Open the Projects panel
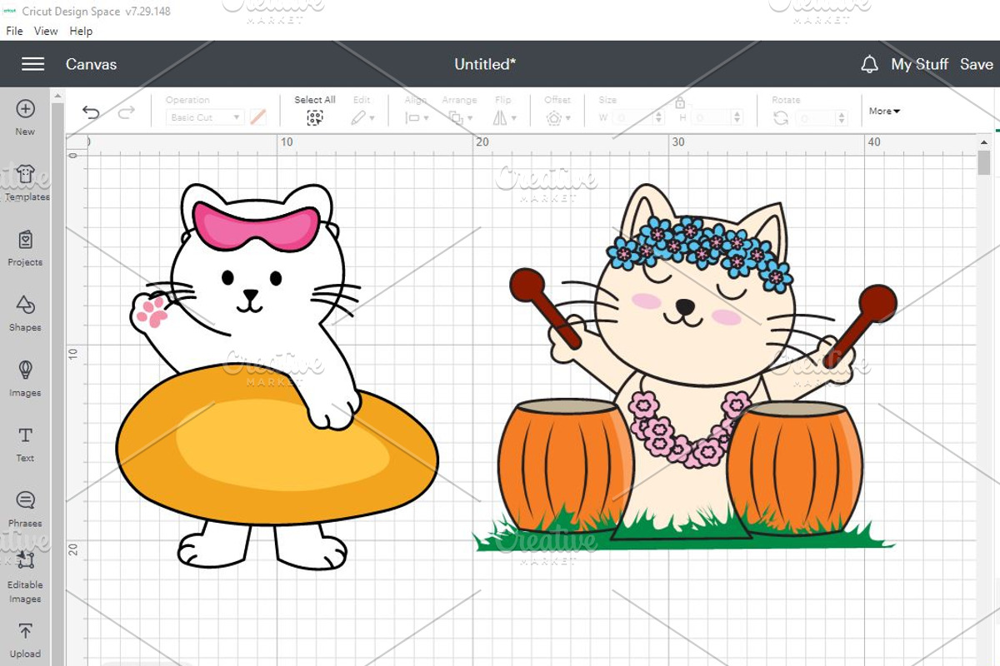Screen dimensions: 1000x666 pos(25,248)
